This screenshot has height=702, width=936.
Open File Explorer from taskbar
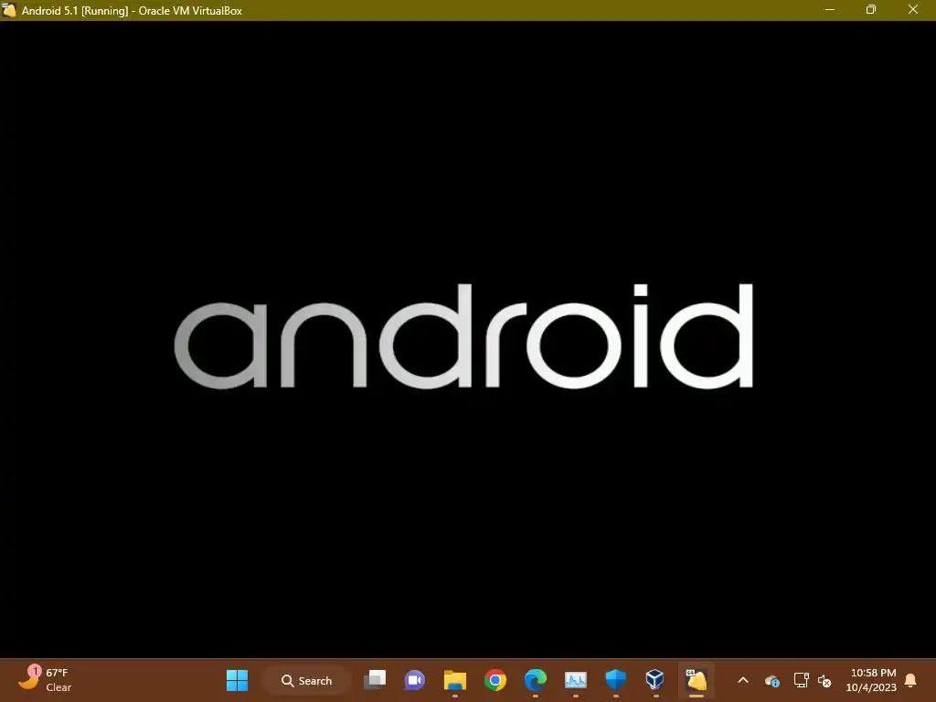tap(455, 680)
